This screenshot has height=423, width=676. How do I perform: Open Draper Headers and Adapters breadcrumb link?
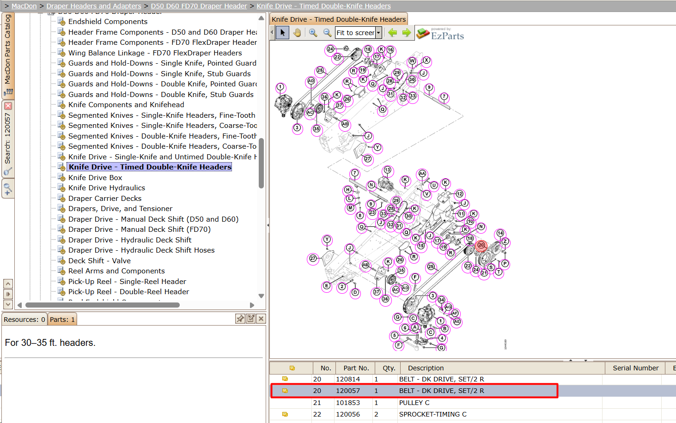(x=94, y=6)
